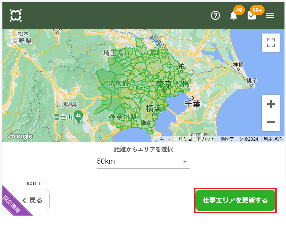This screenshot has height=250, width=286.
Task: Open the help question mark icon
Action: click(215, 15)
